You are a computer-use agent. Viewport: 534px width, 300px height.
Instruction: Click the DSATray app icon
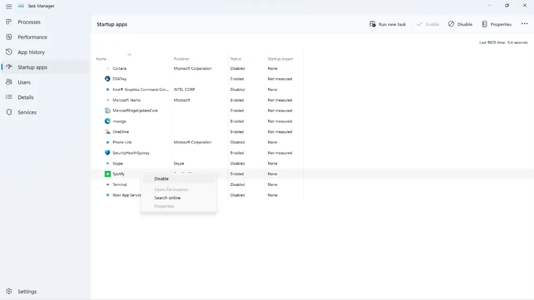(x=108, y=79)
